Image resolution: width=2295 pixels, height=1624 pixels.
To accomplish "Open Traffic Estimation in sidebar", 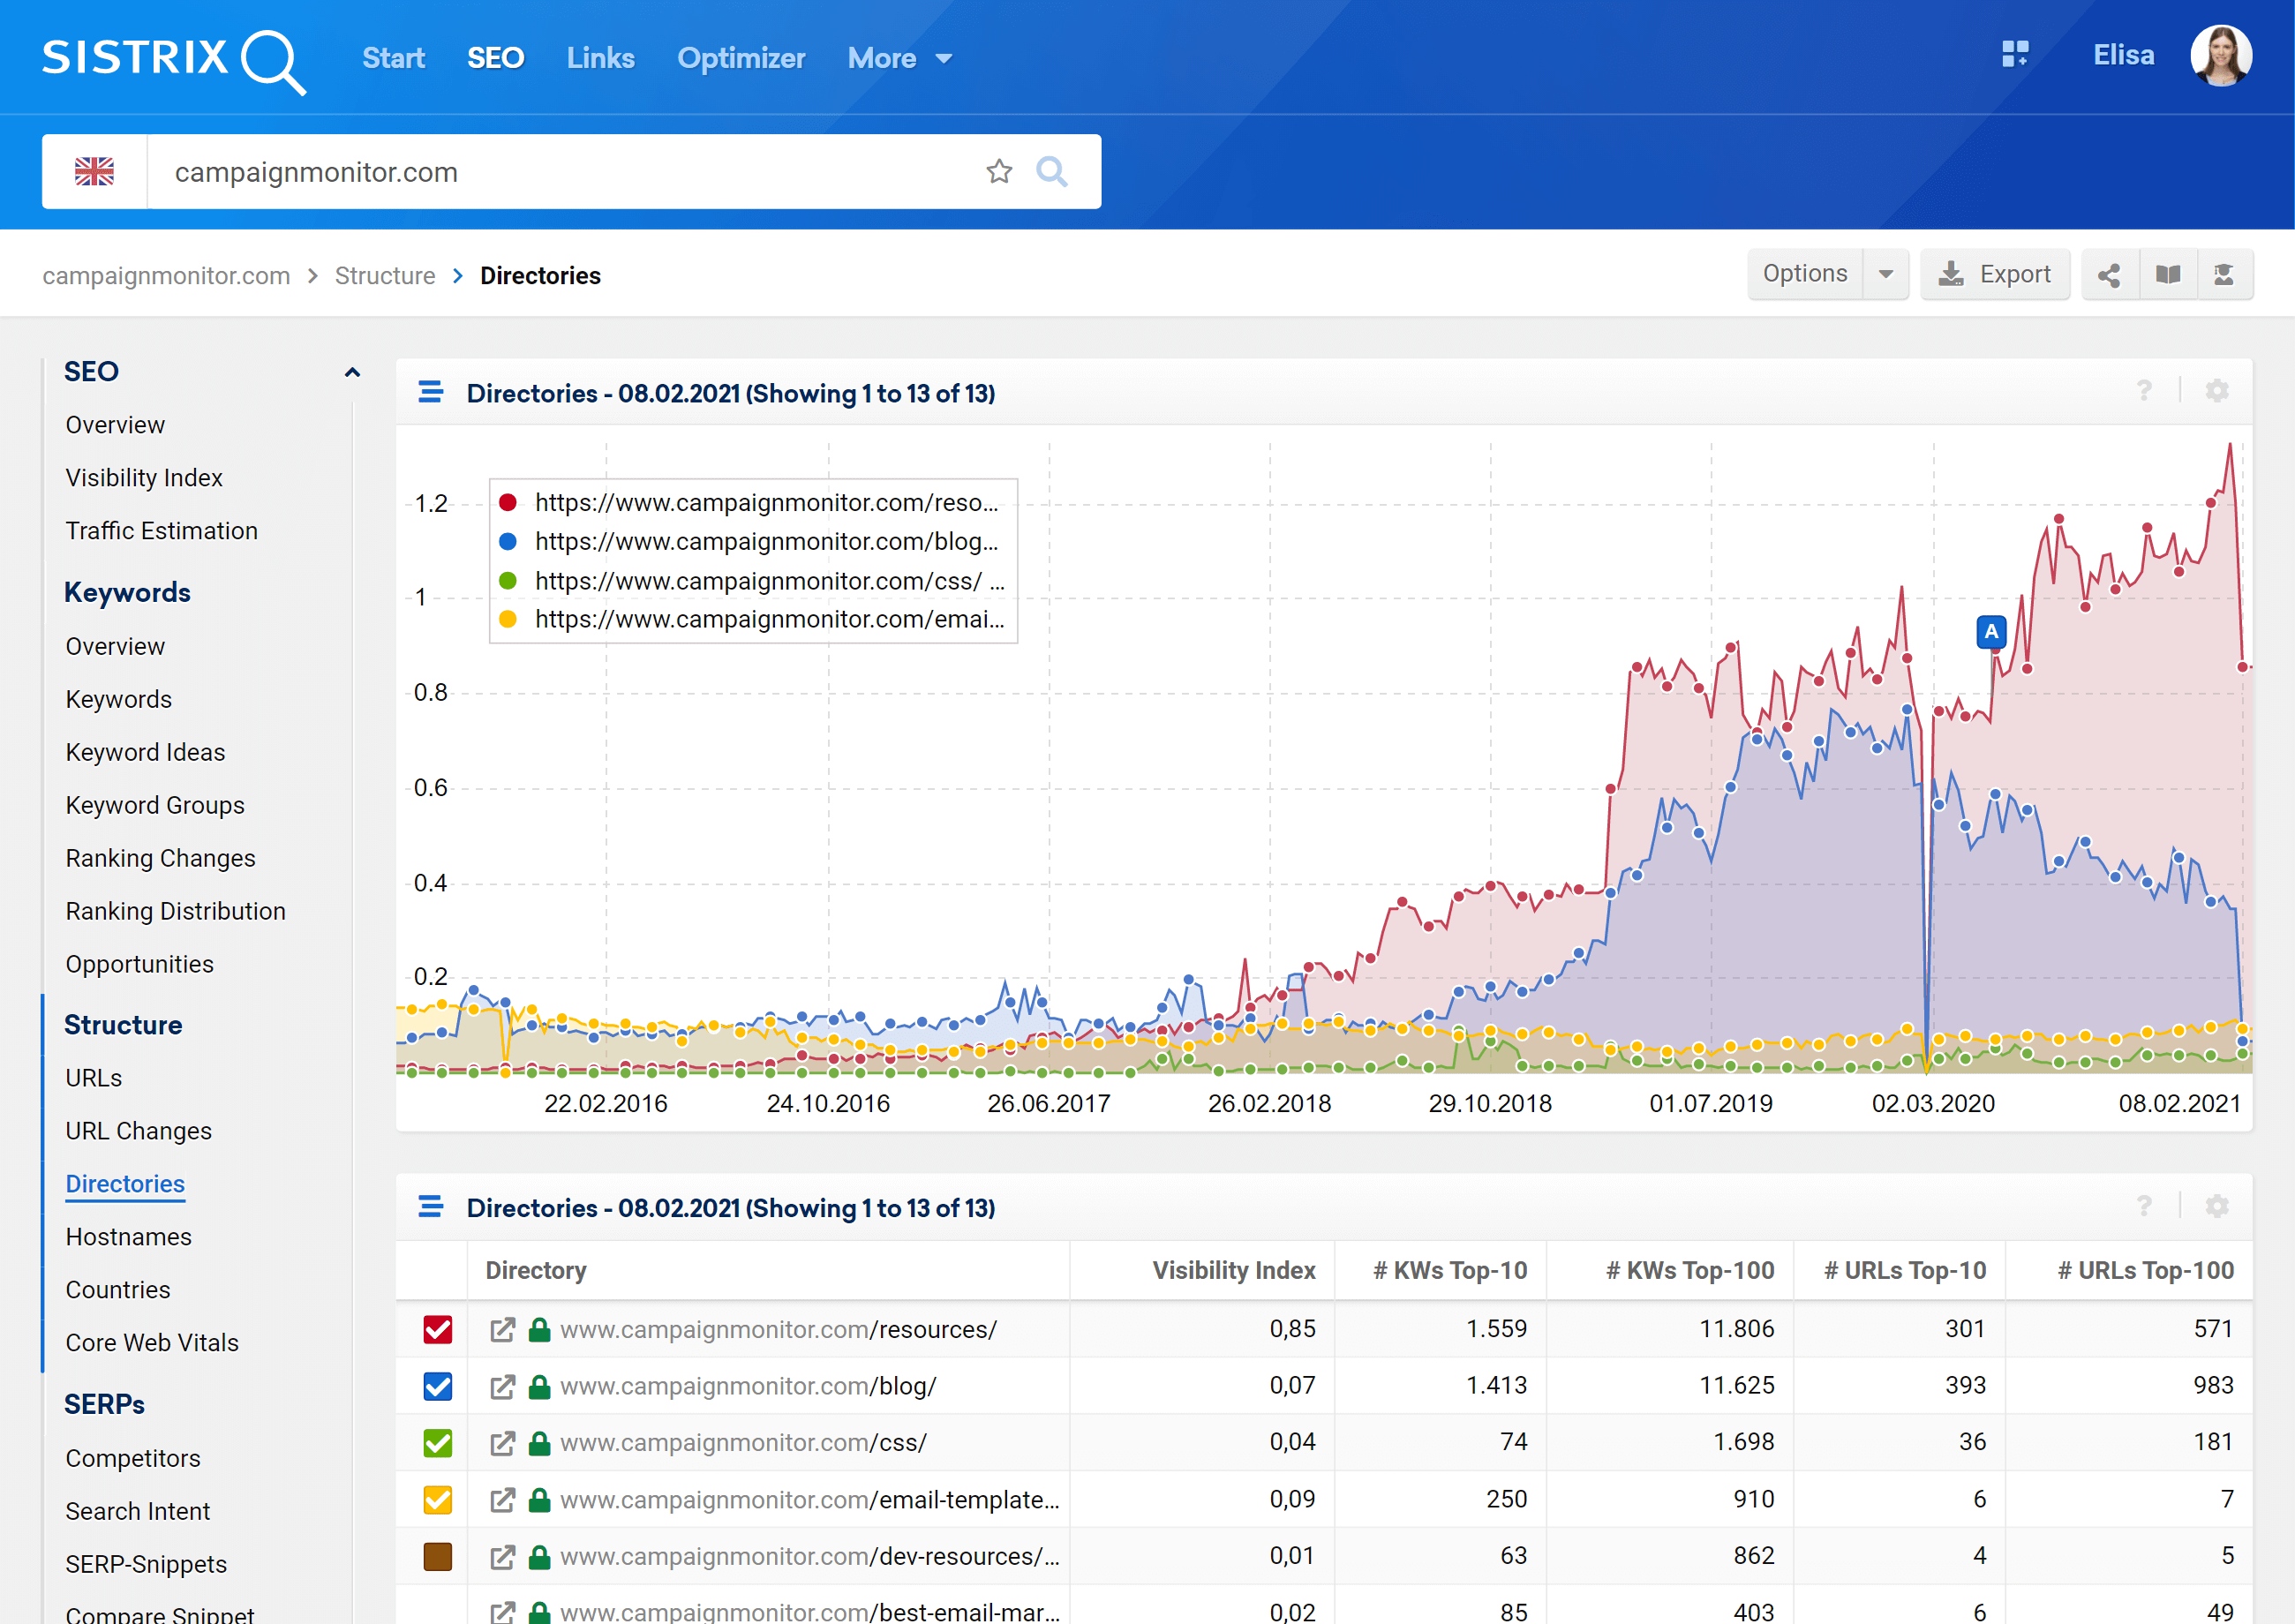I will [162, 531].
